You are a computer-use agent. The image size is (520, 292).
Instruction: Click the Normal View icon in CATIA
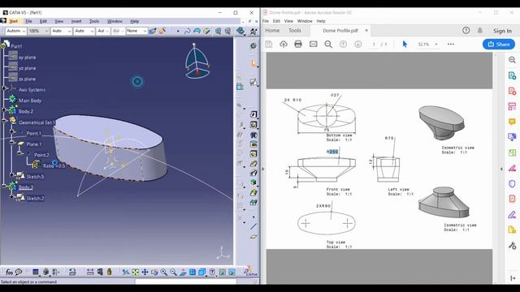click(183, 273)
